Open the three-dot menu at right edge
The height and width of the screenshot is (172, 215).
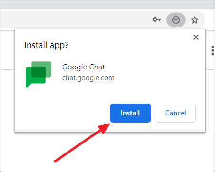213,50
